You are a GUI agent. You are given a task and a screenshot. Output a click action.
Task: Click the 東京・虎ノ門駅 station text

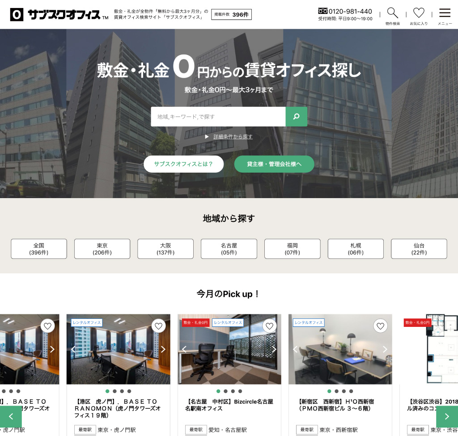point(117,430)
